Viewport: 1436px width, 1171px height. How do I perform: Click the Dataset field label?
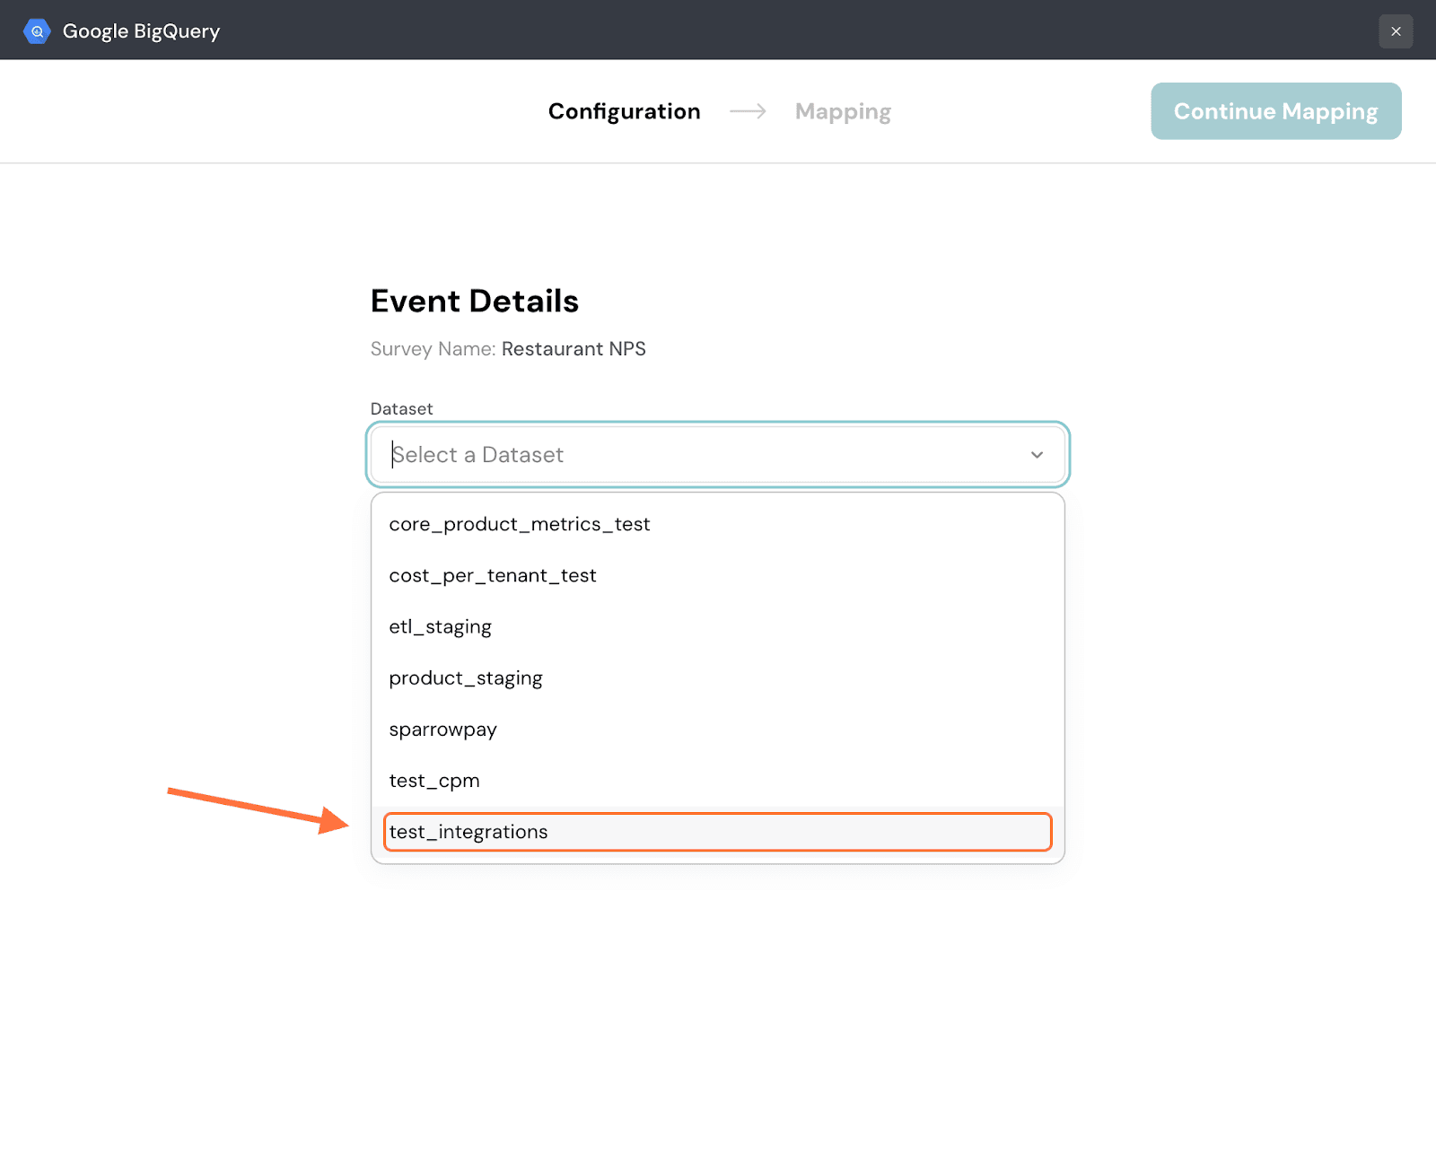[x=401, y=409]
